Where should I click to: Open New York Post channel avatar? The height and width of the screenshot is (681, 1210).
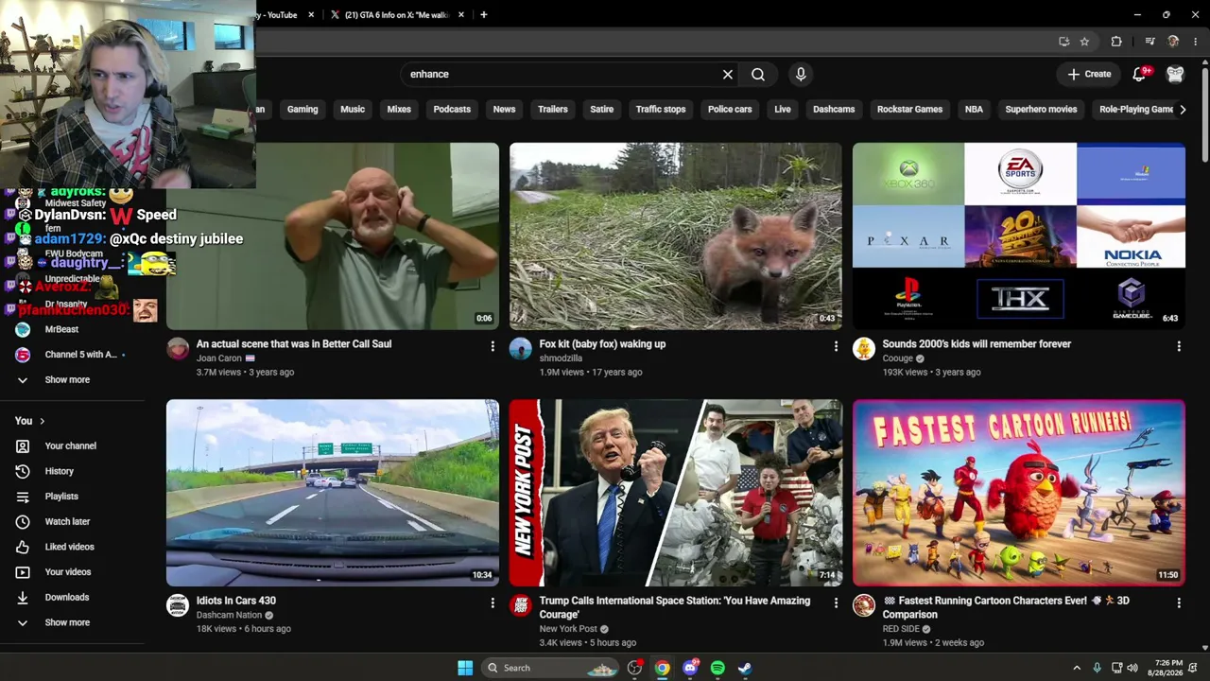coord(521,606)
